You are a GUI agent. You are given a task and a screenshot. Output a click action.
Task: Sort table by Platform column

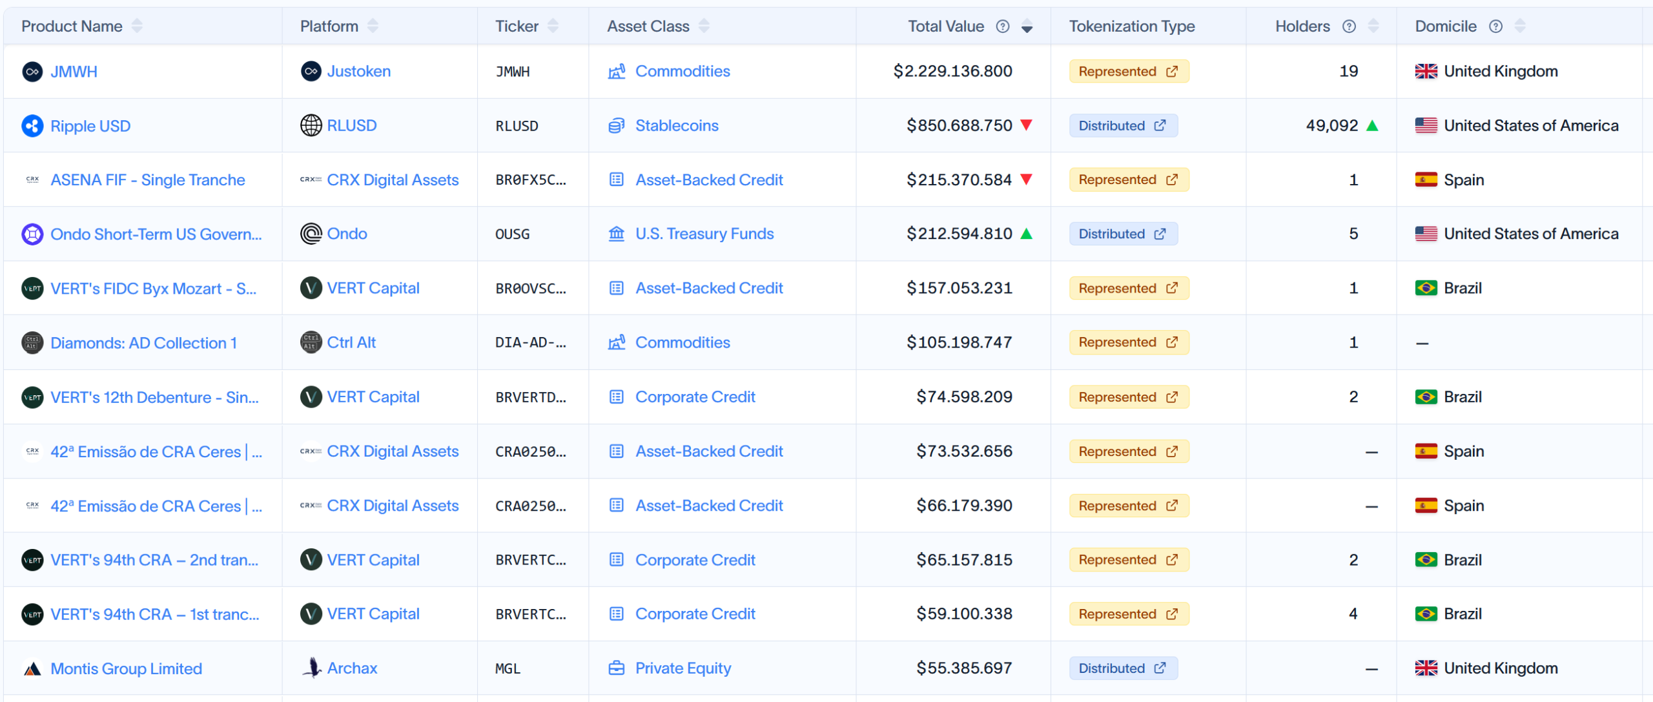373,26
